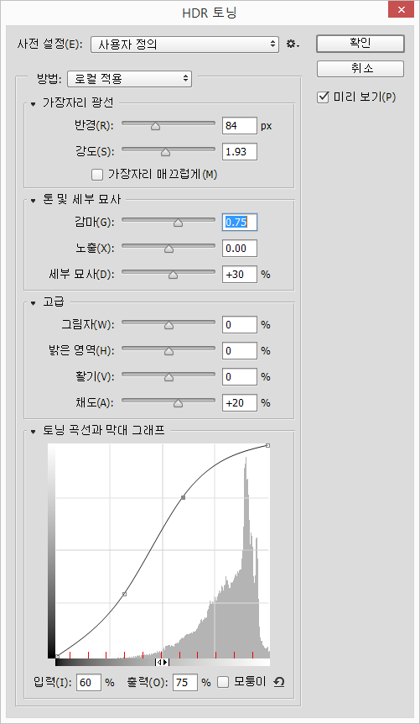Open the 사전 설정(E) dropdown
Screen dimensions: 420x724
pyautogui.click(x=185, y=45)
